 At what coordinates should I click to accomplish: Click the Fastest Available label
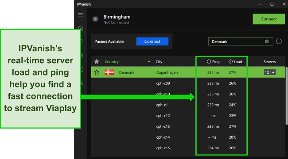point(109,42)
